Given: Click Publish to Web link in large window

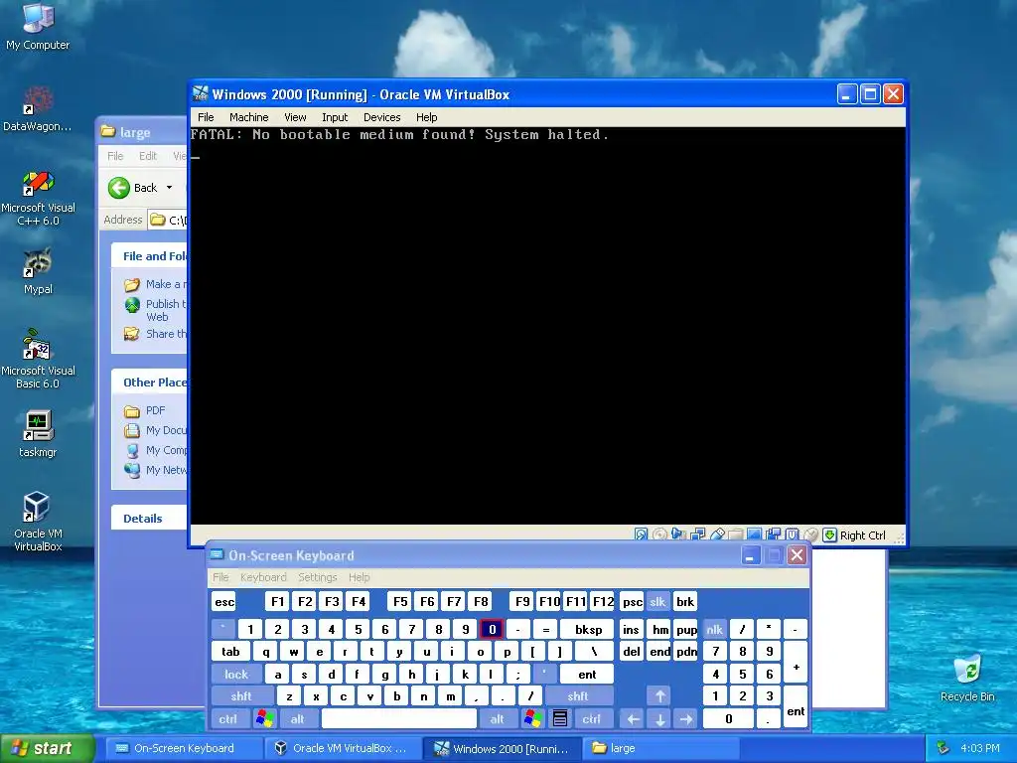Looking at the screenshot, I should 166,310.
